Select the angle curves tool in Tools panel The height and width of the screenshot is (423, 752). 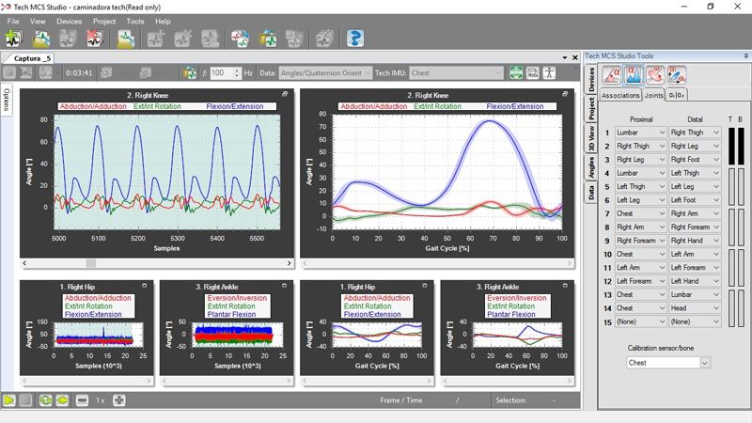634,75
